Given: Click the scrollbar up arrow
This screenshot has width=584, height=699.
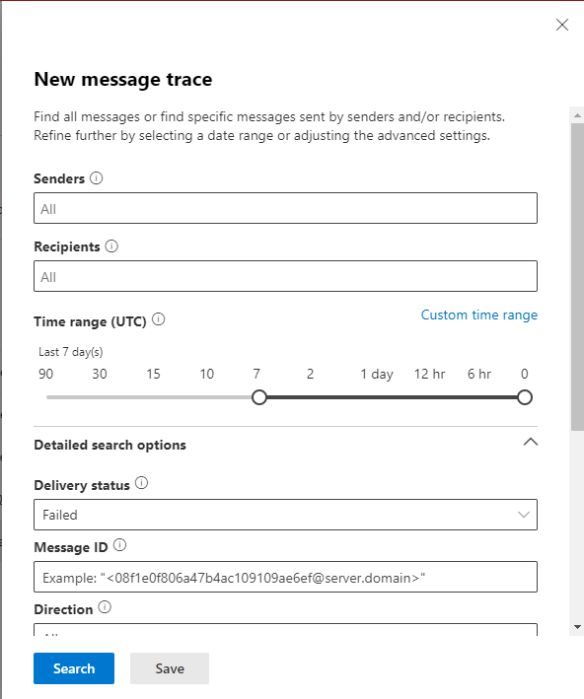Looking at the screenshot, I should coord(577,115).
